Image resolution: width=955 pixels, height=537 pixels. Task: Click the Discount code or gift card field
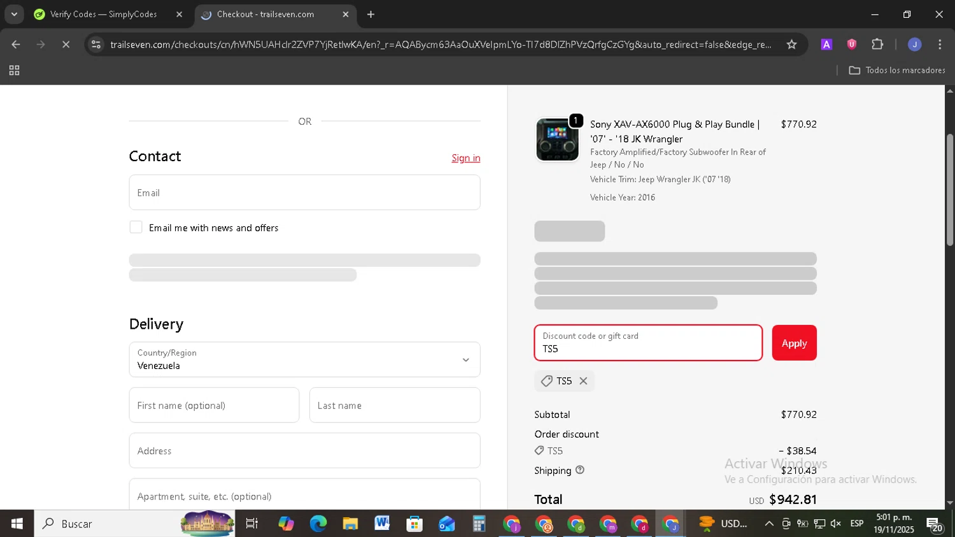point(648,343)
